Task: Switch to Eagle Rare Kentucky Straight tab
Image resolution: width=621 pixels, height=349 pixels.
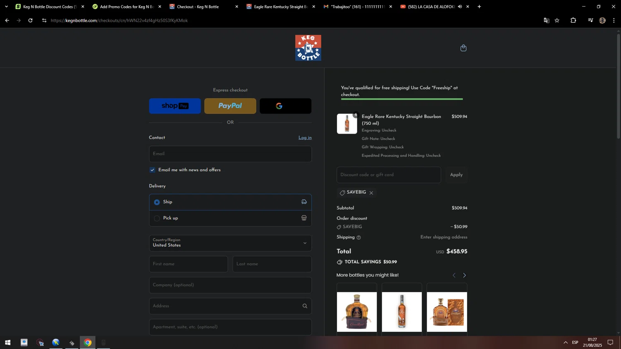Action: (x=281, y=7)
